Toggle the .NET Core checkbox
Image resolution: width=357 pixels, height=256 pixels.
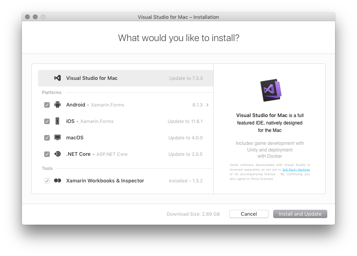coord(47,154)
